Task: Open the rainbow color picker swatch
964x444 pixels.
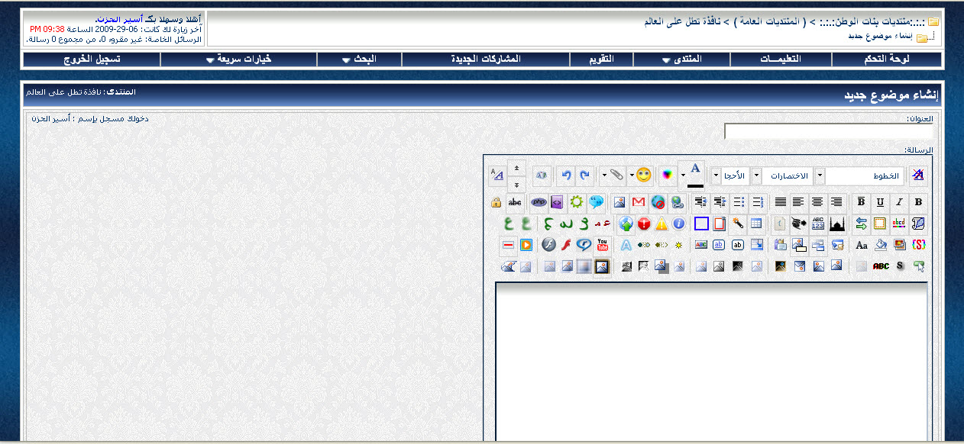Action: point(667,175)
